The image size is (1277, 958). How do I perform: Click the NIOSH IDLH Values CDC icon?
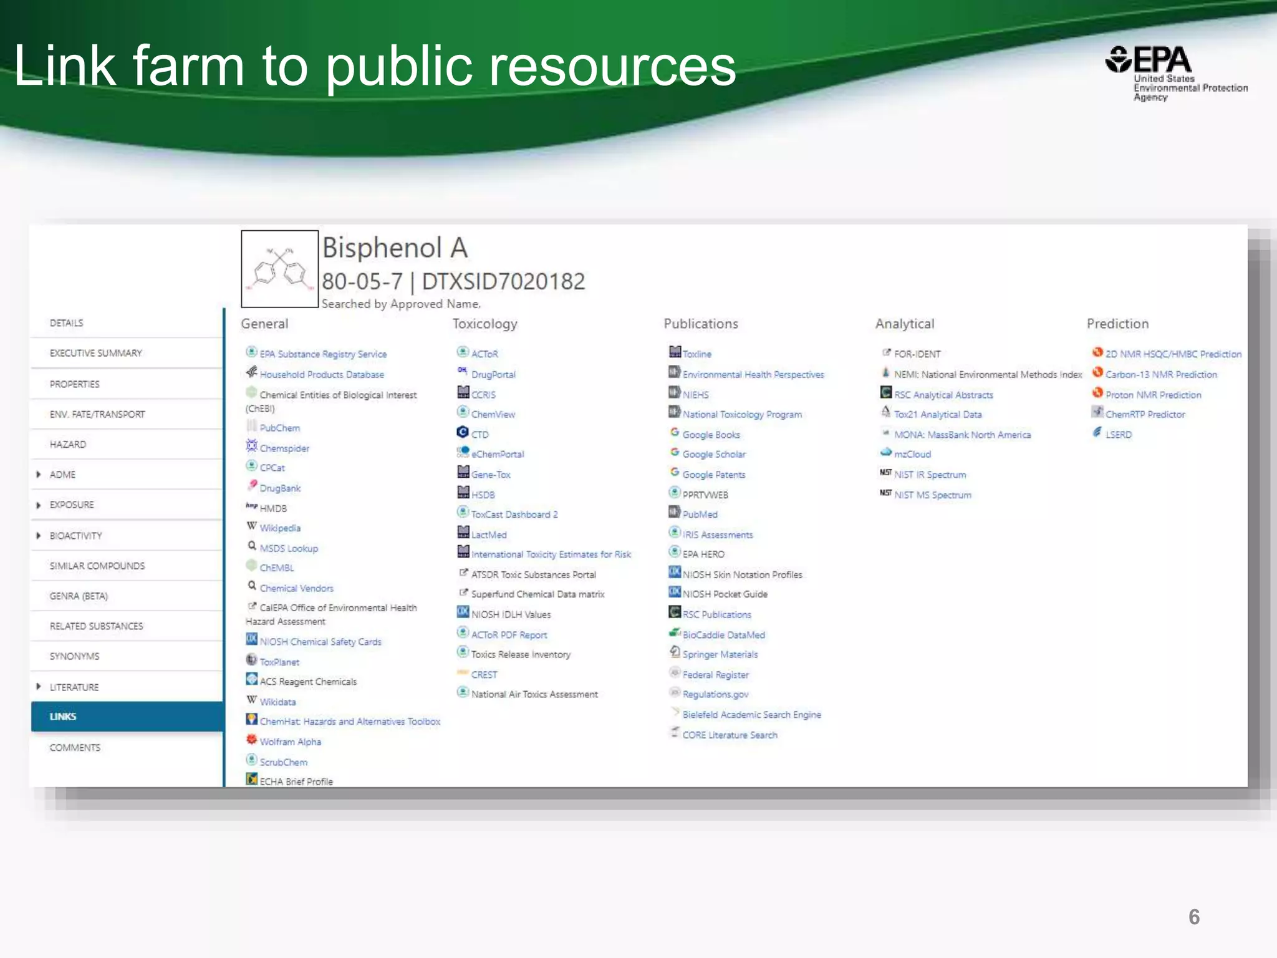[463, 612]
